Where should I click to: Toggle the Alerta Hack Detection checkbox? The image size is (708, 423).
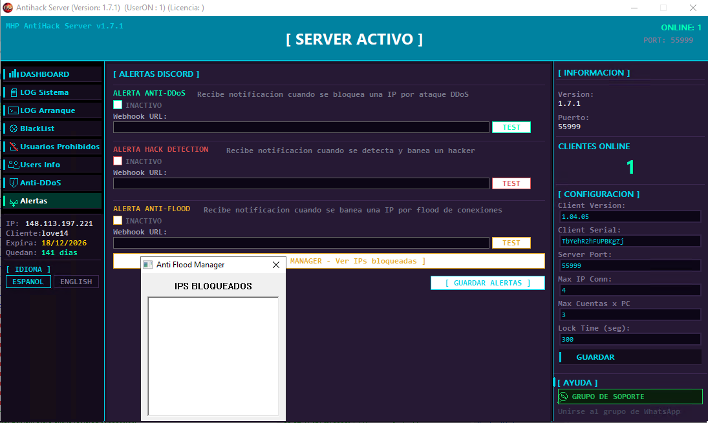pos(118,161)
